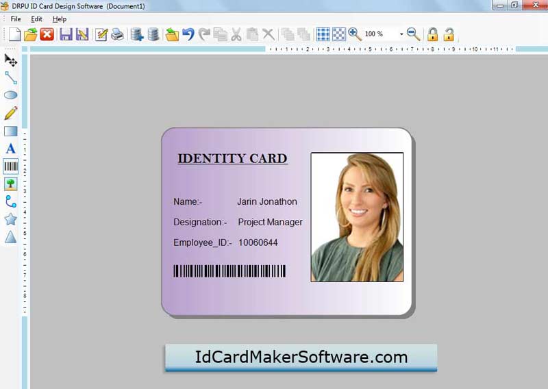548x389 pixels.
Task: Click the 100 % zoom value field
Action: pos(380,34)
